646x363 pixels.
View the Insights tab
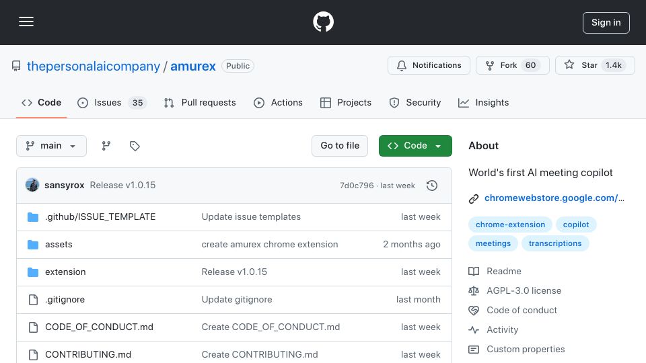click(x=483, y=102)
